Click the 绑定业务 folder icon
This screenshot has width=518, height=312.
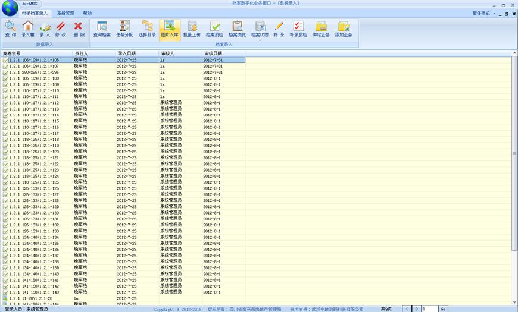(321, 26)
